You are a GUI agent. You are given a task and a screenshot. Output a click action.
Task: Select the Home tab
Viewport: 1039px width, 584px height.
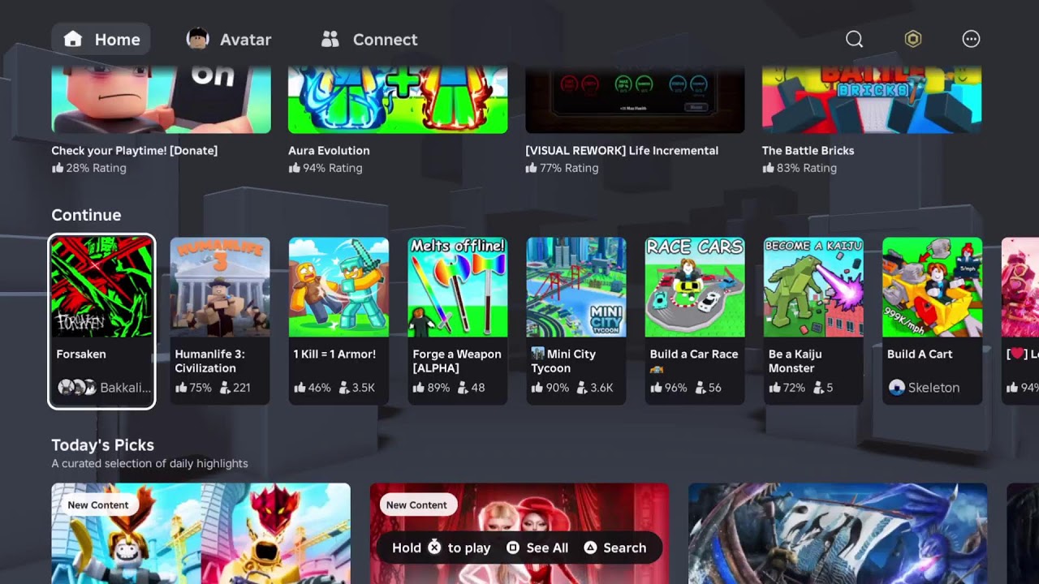click(x=101, y=39)
